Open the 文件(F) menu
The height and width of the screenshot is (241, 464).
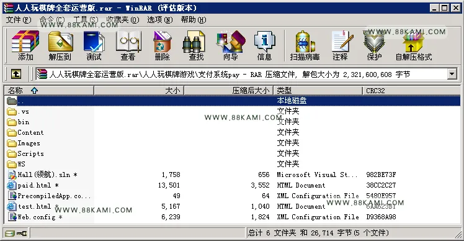pyautogui.click(x=19, y=20)
